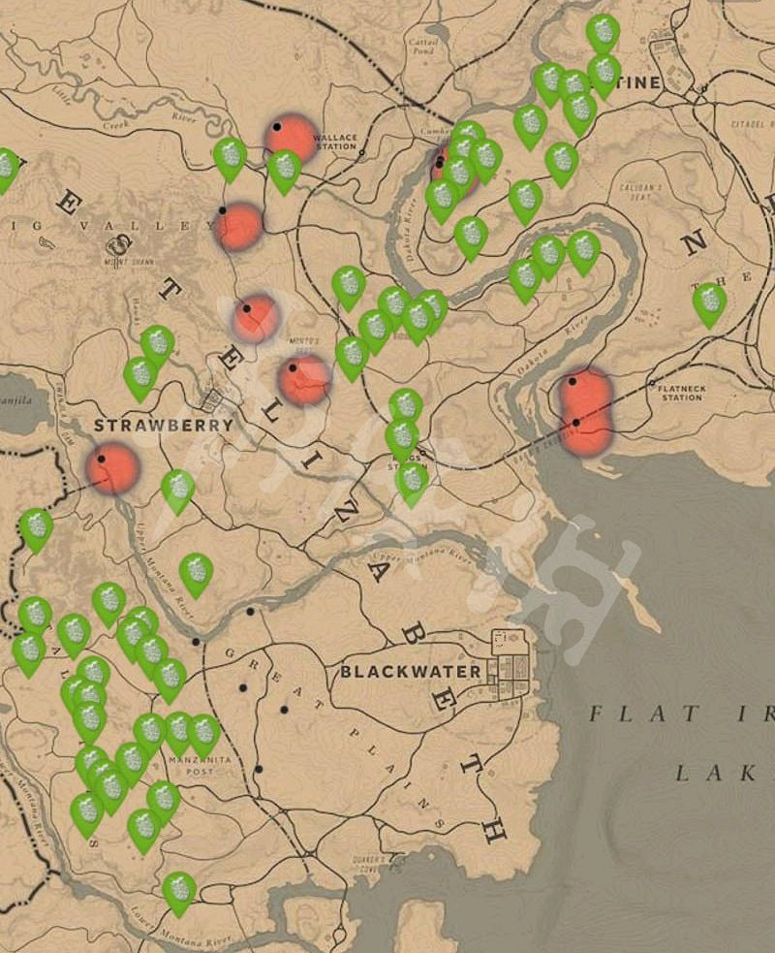Select the Cattail Pond label
The height and width of the screenshot is (953, 775).
[x=423, y=47]
